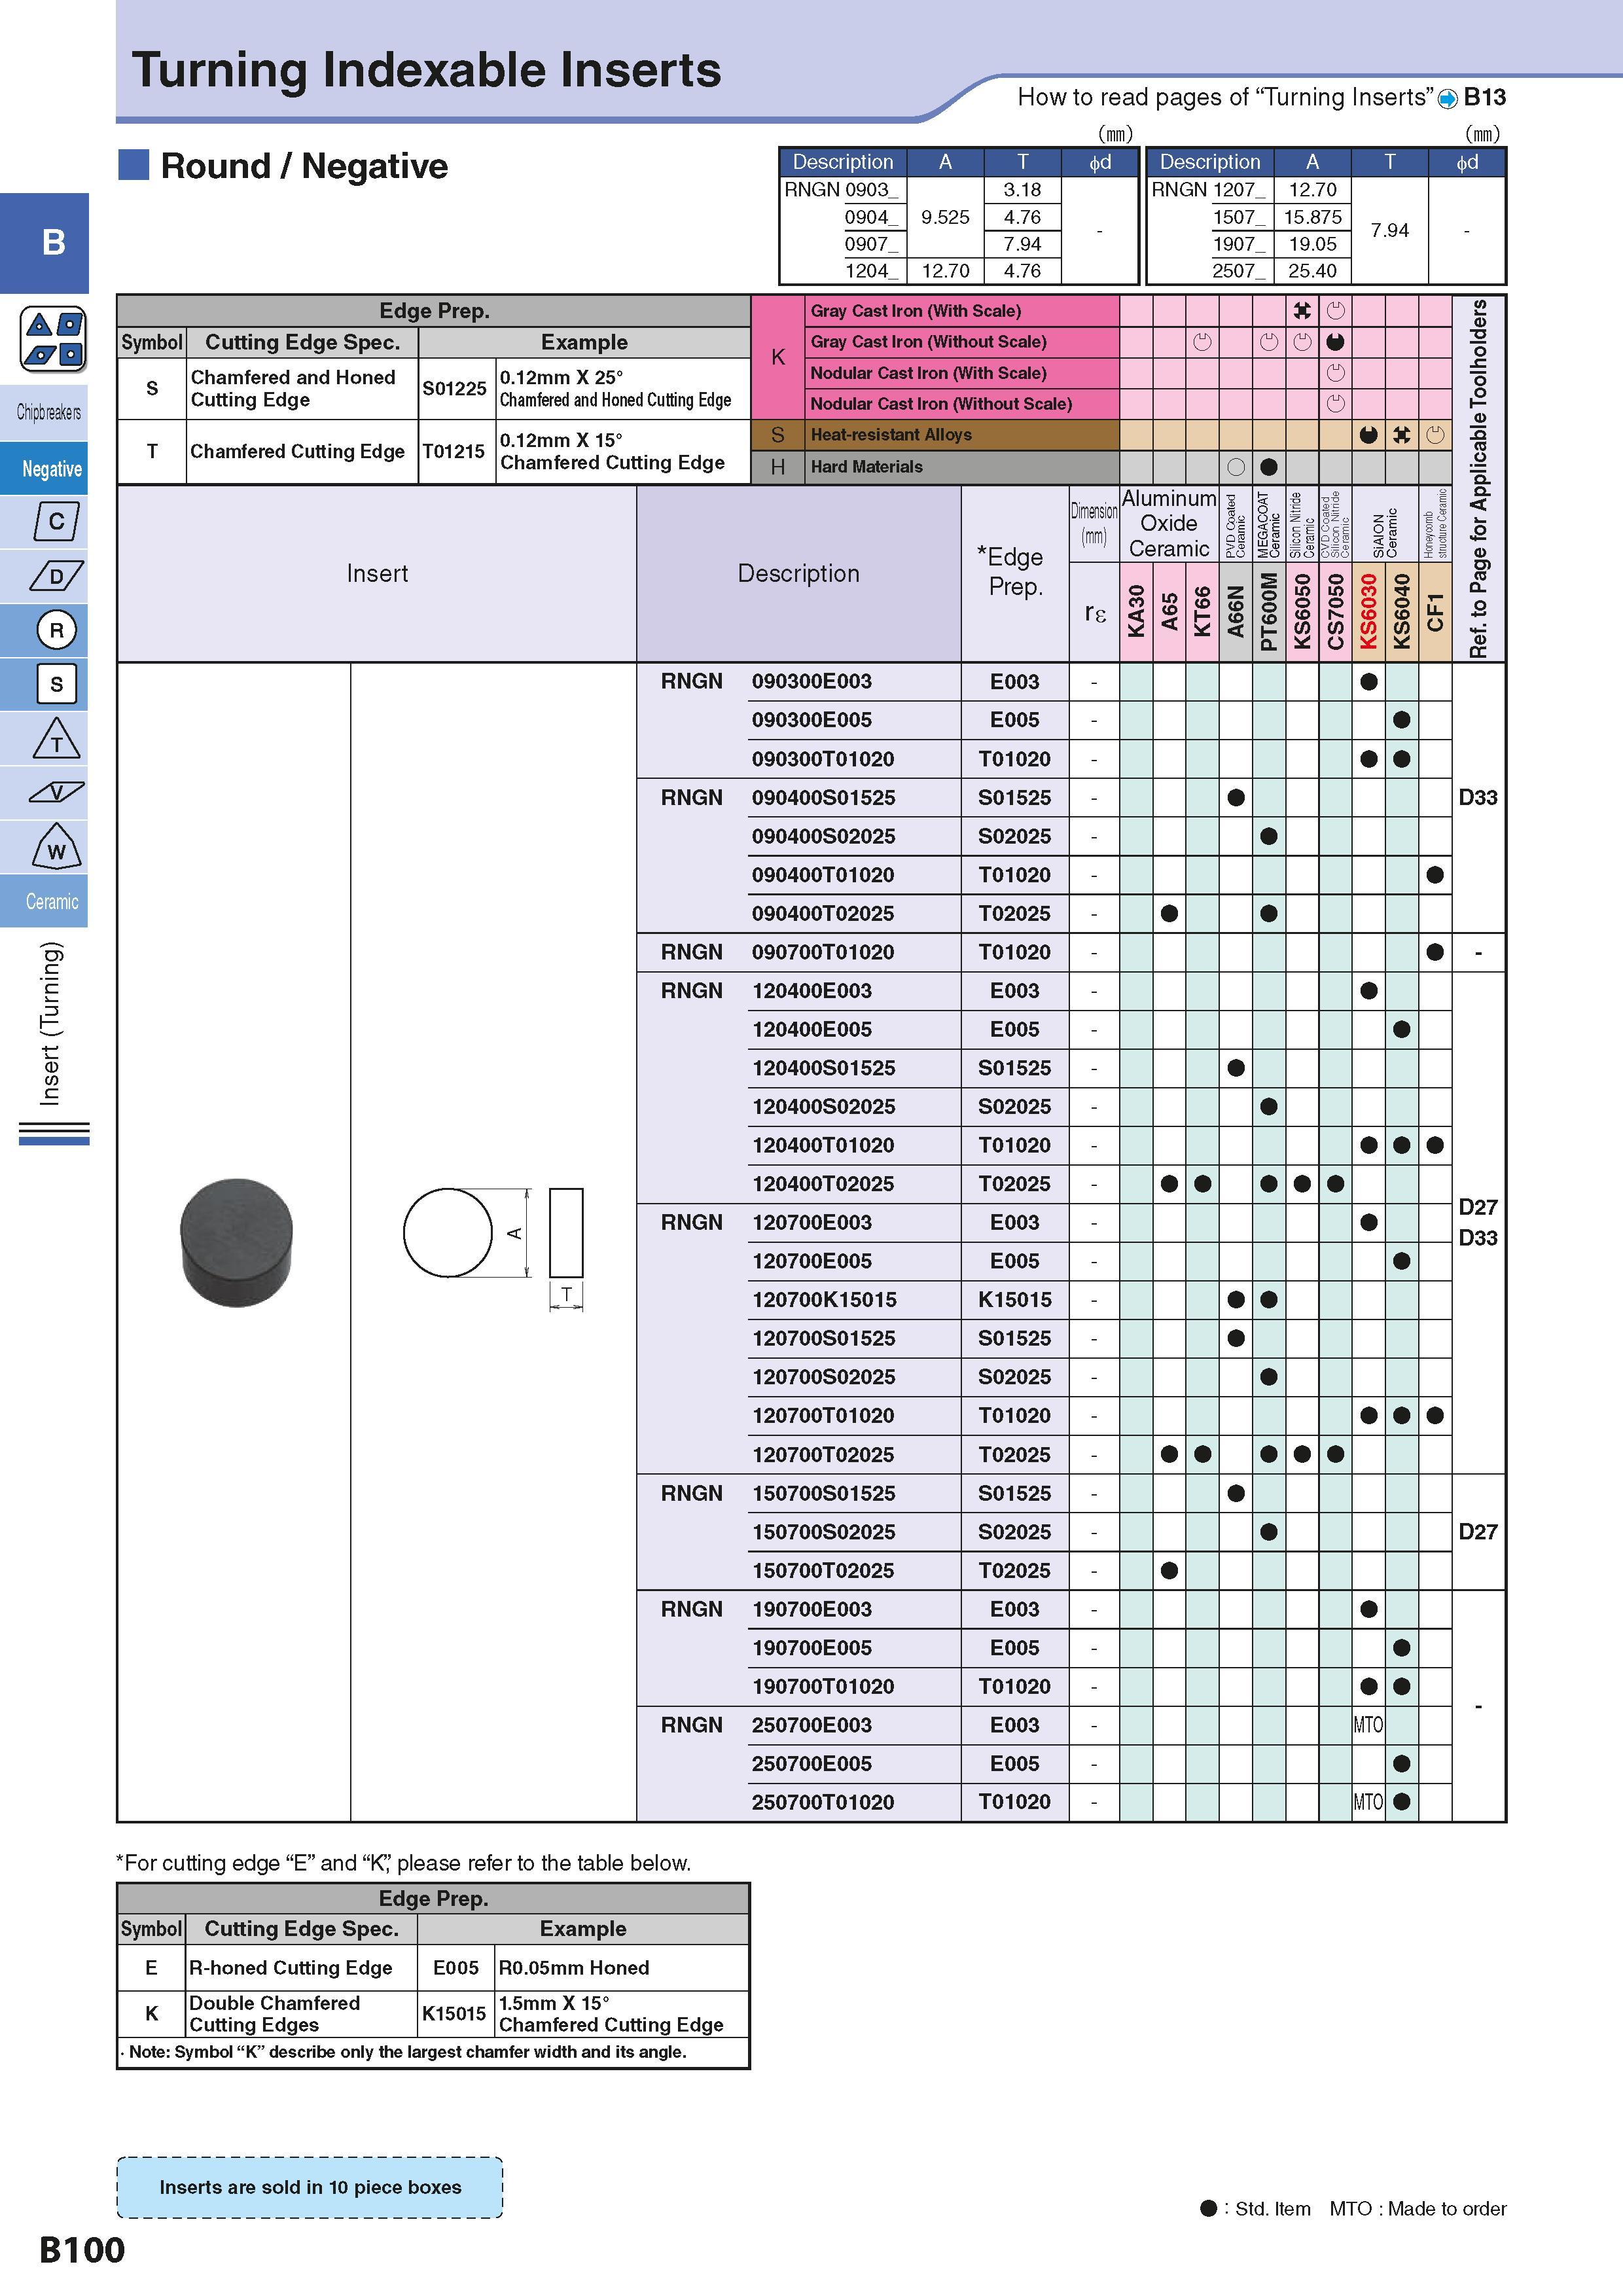Image resolution: width=1623 pixels, height=2296 pixels.
Task: Click the K15015 edge prep cell in the main table
Action: point(1014,1300)
